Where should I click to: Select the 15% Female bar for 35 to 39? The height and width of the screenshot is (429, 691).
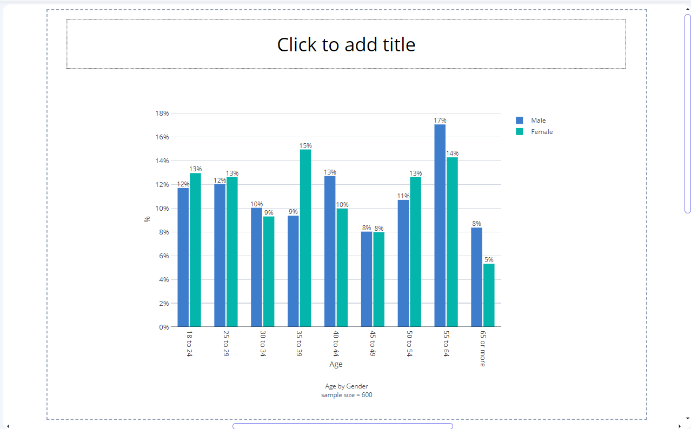305,238
